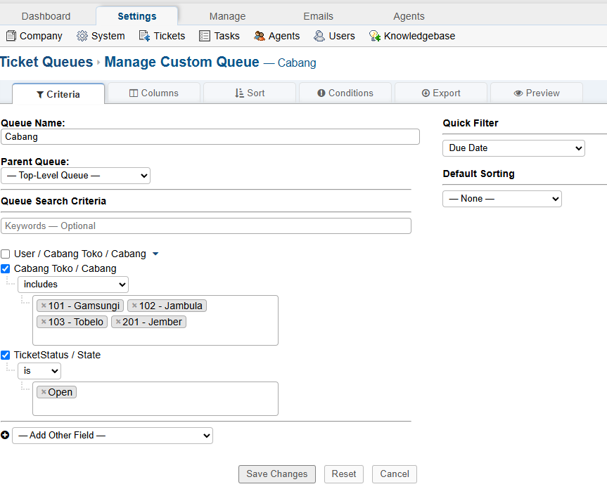Click into the Keywords search field
The image size is (607, 489).
coord(206,226)
